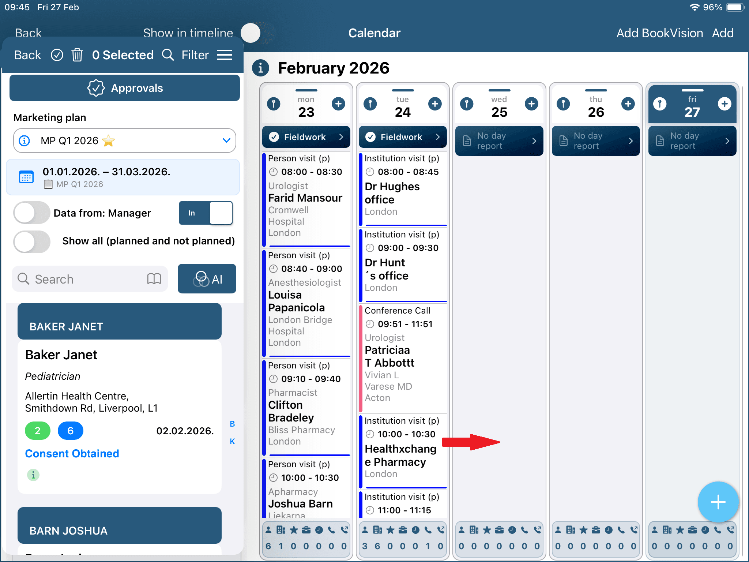Viewport: 749px width, 562px height.
Task: Click the Search input field
Action: (84, 279)
